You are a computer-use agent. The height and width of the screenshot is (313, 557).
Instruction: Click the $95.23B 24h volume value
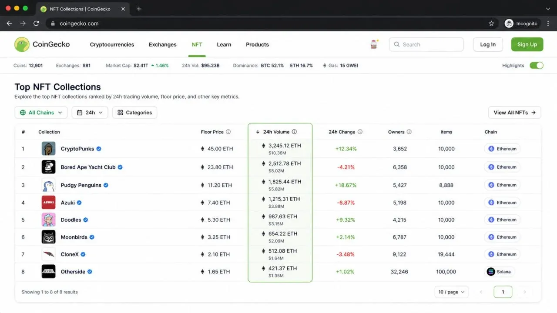coord(211,66)
